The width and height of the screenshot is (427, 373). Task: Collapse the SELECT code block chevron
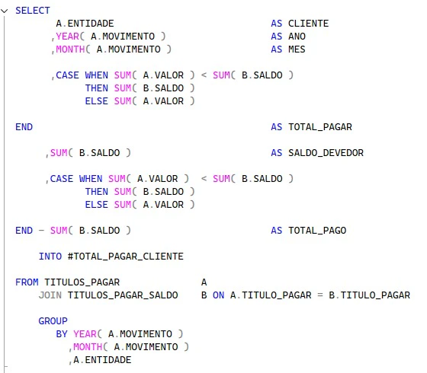(x=4, y=11)
